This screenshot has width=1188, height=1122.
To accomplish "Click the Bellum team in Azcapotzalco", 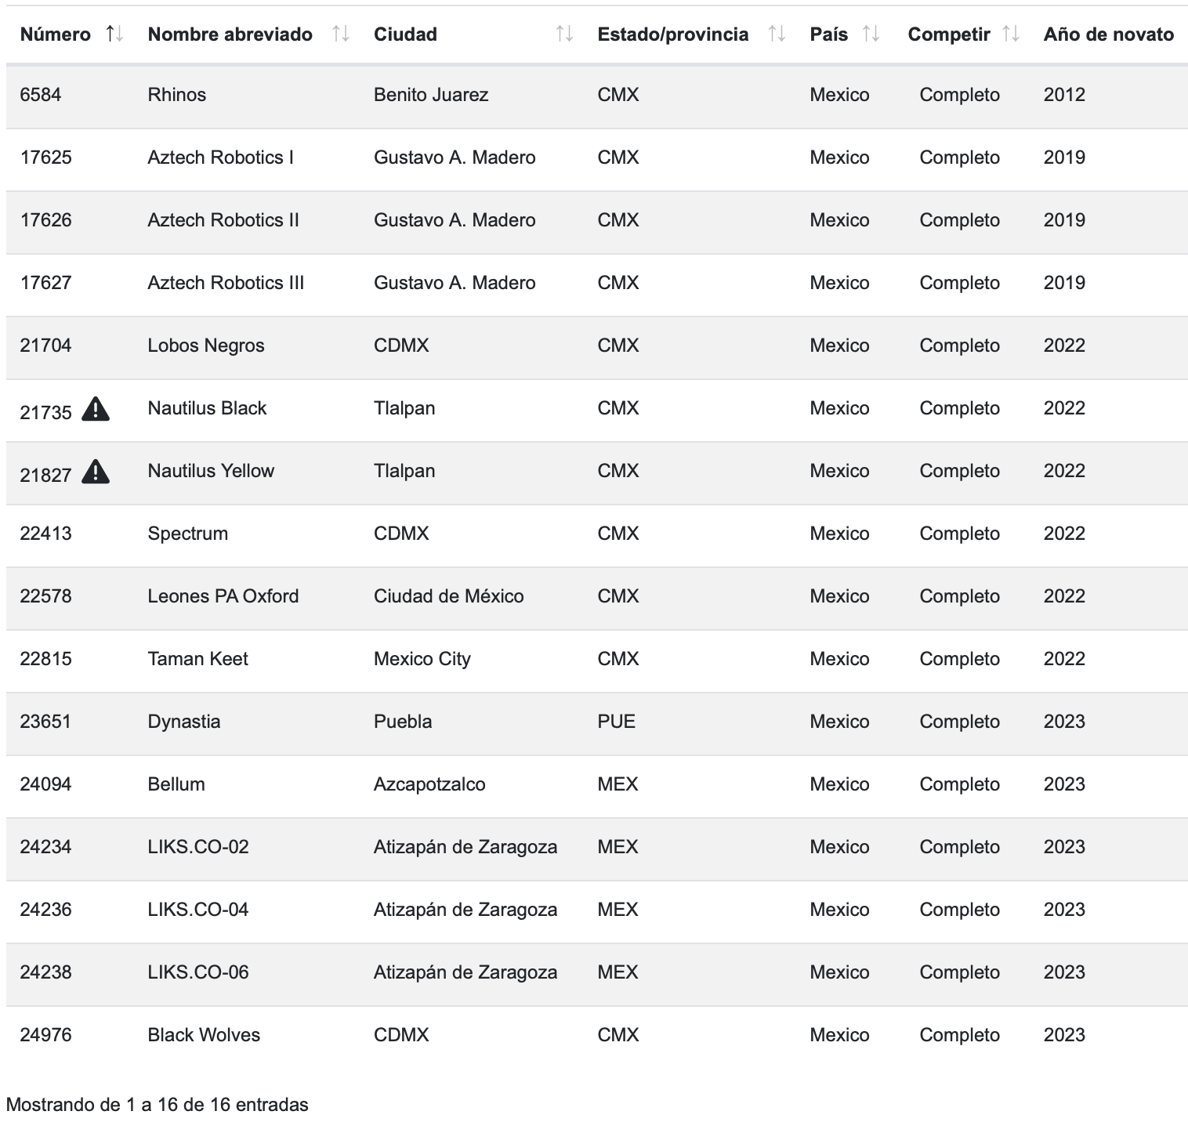I will click(x=176, y=784).
